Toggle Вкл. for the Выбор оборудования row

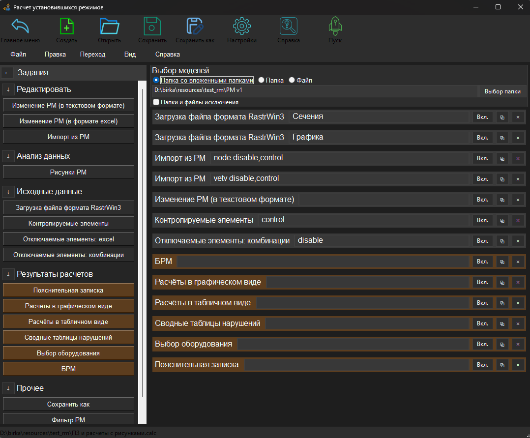pyautogui.click(x=482, y=344)
